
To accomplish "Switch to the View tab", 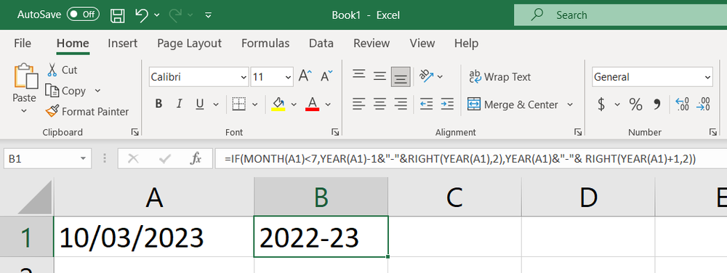I will [x=422, y=44].
